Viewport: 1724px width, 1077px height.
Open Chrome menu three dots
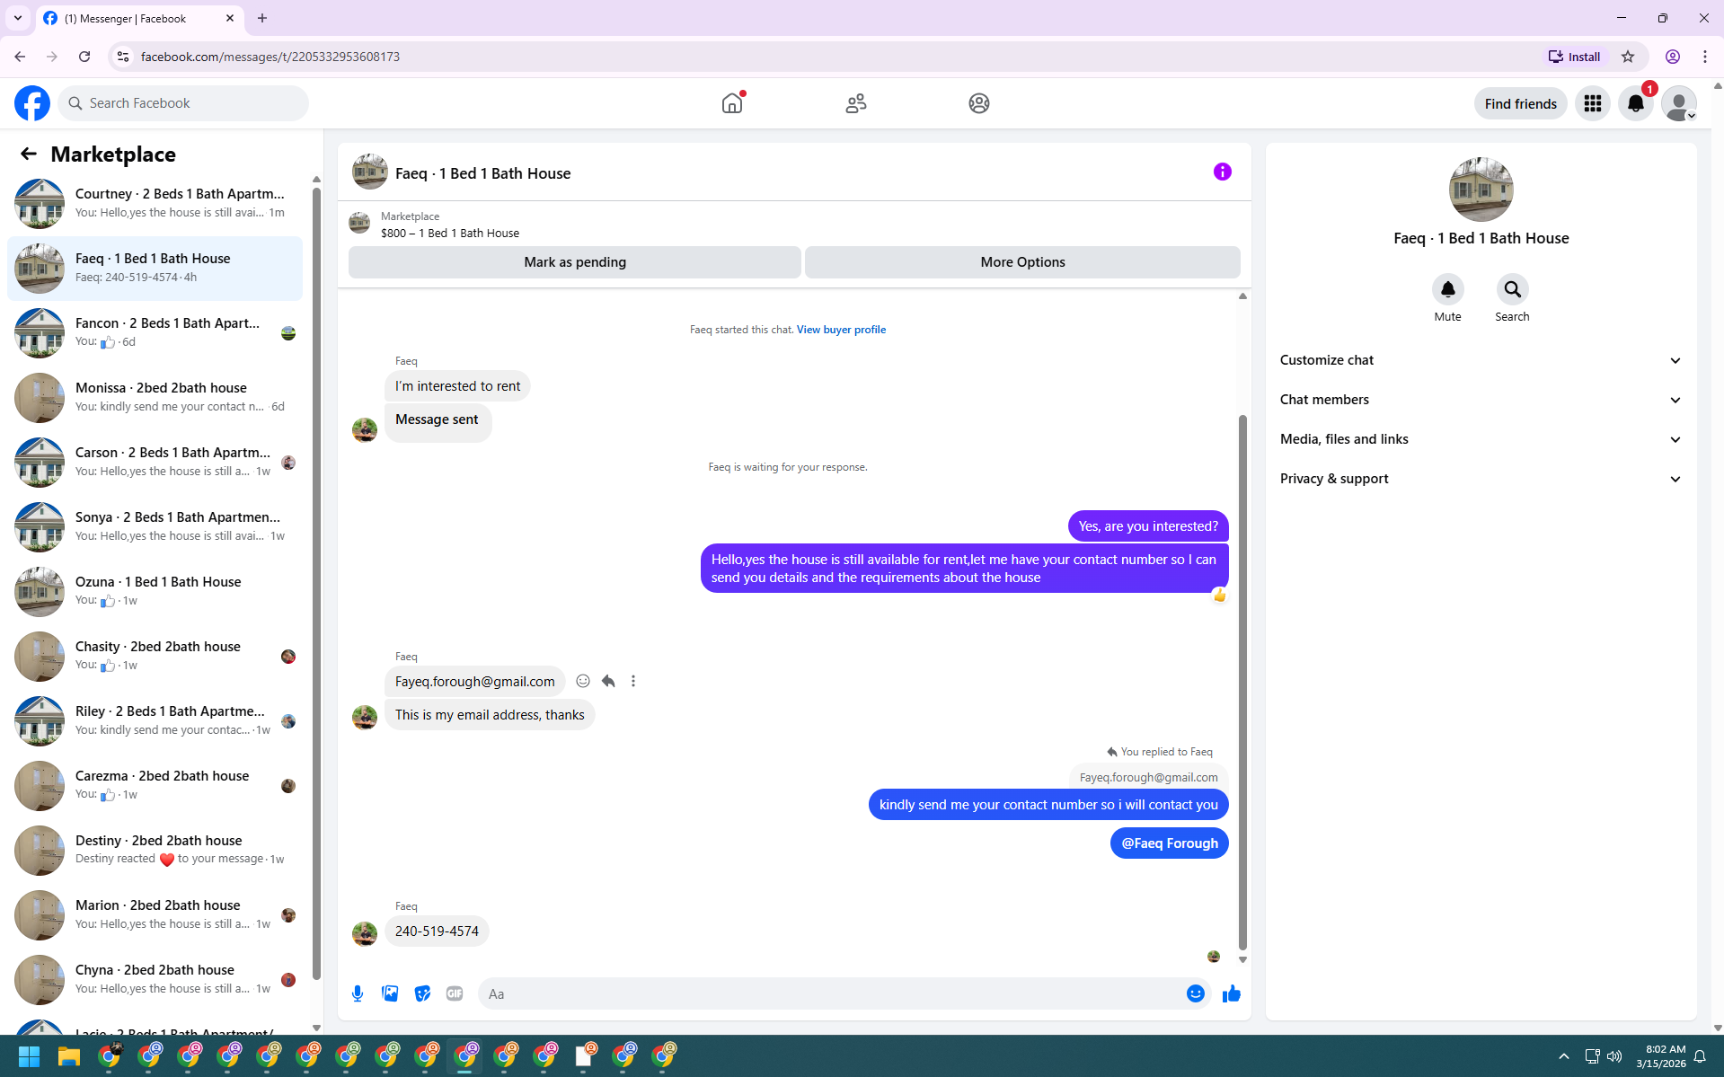(1705, 57)
